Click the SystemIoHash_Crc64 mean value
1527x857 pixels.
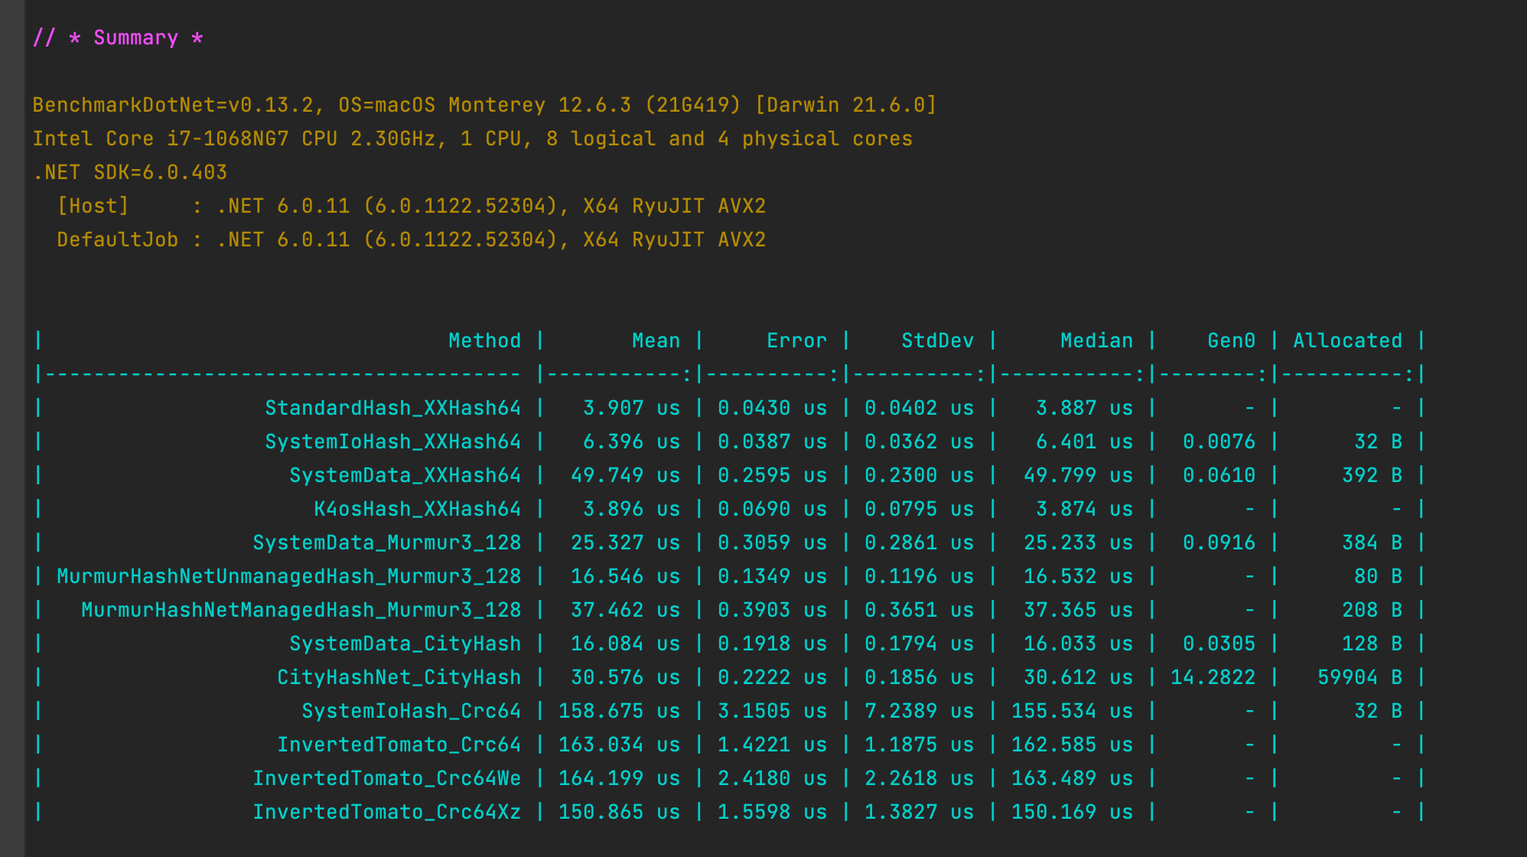(x=619, y=712)
